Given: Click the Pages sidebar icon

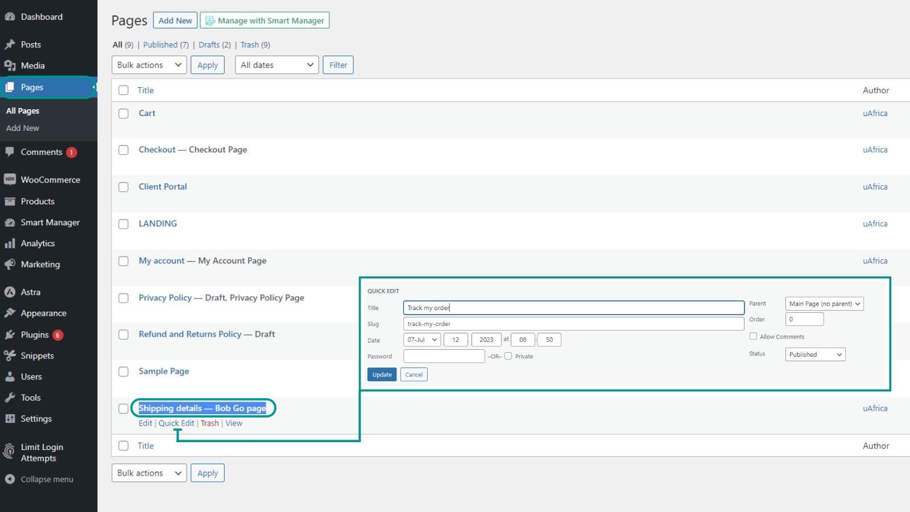Looking at the screenshot, I should 10,87.
